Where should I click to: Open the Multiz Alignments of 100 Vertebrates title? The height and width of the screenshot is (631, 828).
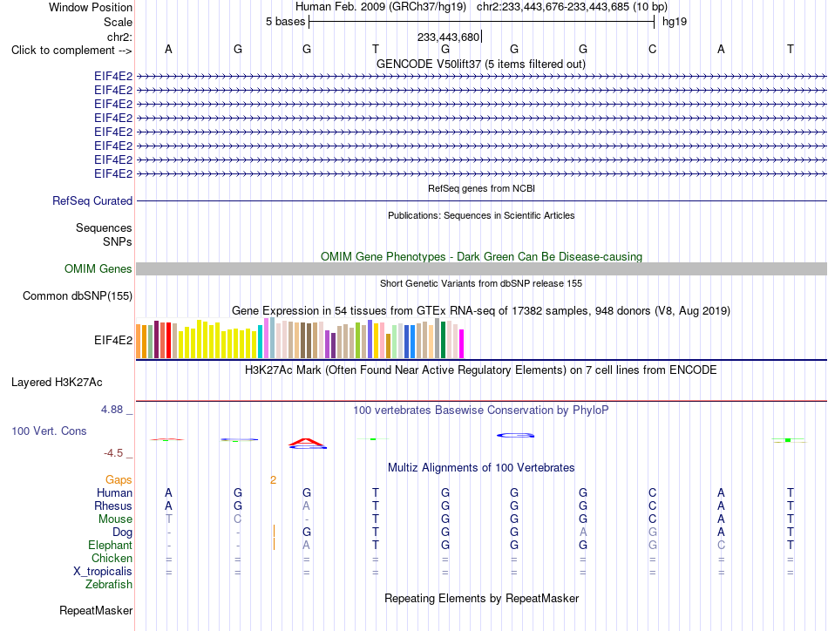(x=481, y=467)
